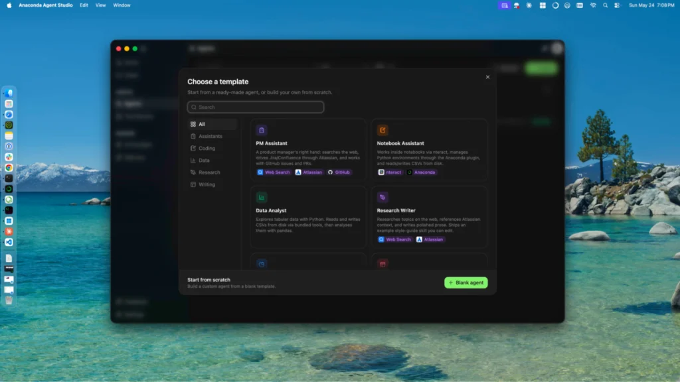Select the Coding category
The height and width of the screenshot is (382, 680).
[x=212, y=148]
